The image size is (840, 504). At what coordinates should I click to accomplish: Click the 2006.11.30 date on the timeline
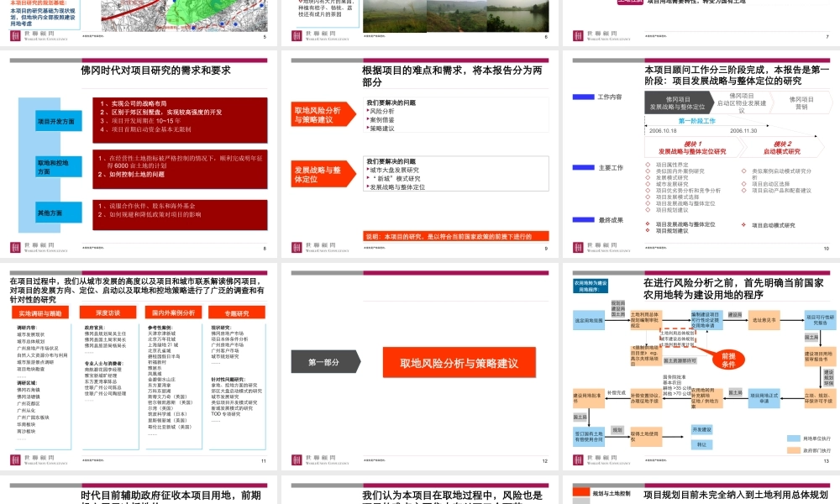pyautogui.click(x=743, y=131)
